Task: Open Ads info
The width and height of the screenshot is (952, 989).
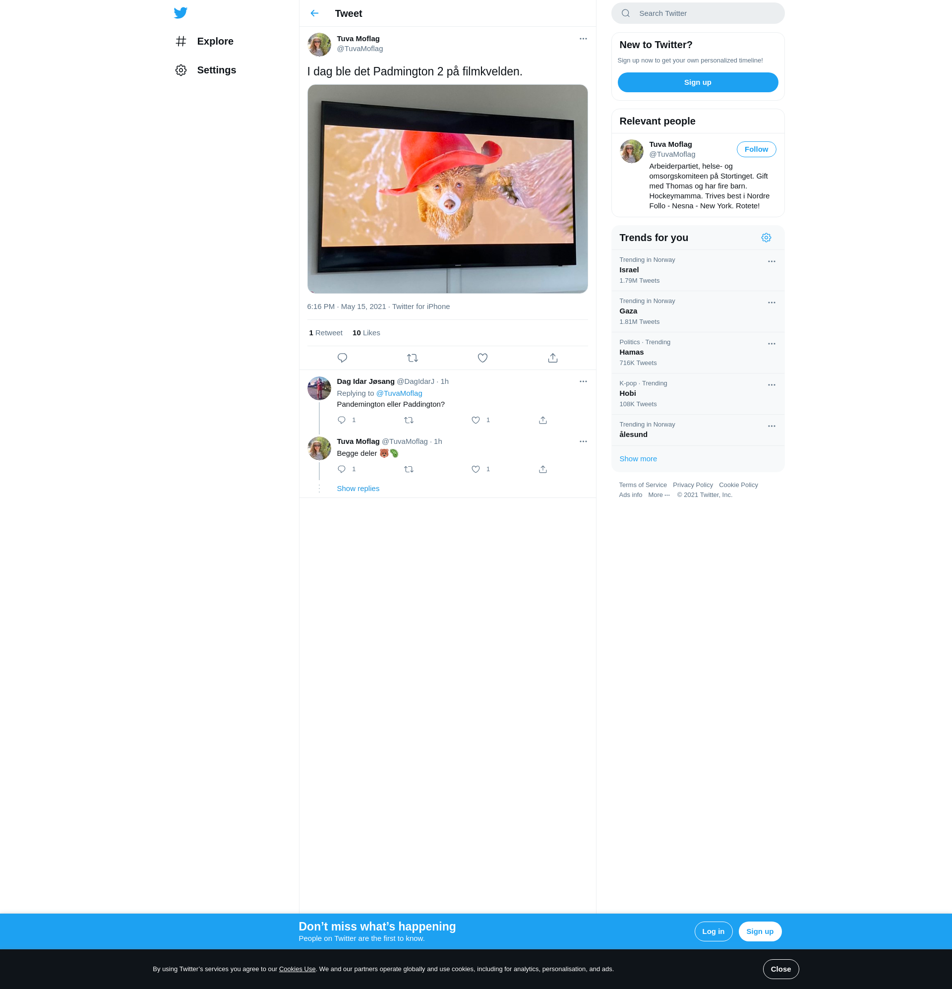Action: pyautogui.click(x=631, y=495)
